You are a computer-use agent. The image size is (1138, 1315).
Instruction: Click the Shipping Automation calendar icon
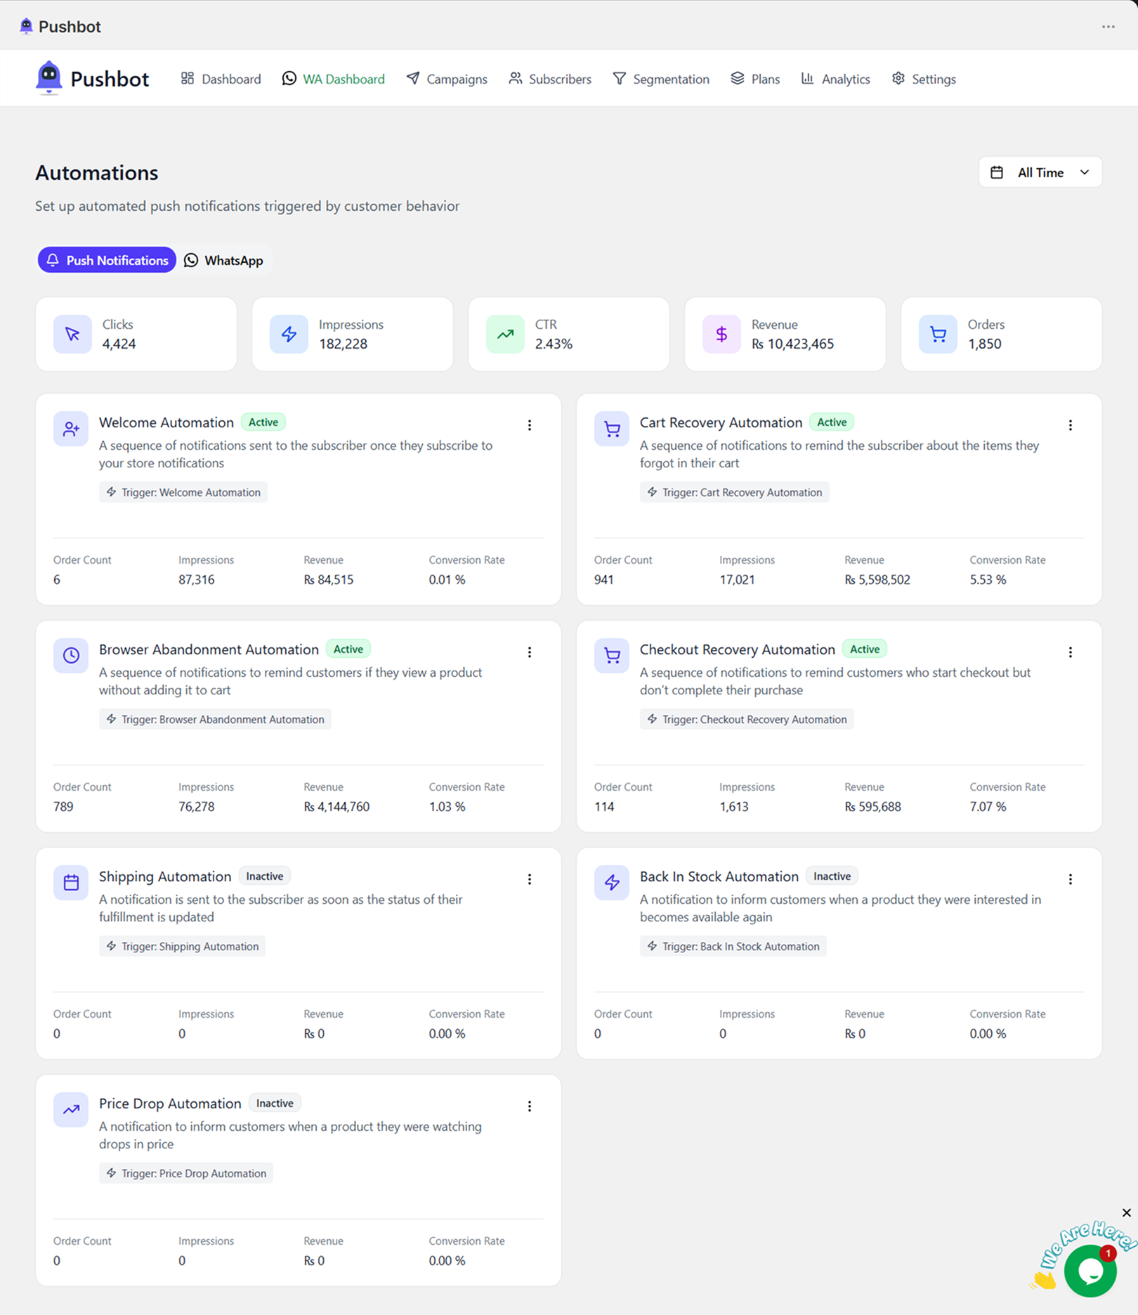tap(71, 883)
